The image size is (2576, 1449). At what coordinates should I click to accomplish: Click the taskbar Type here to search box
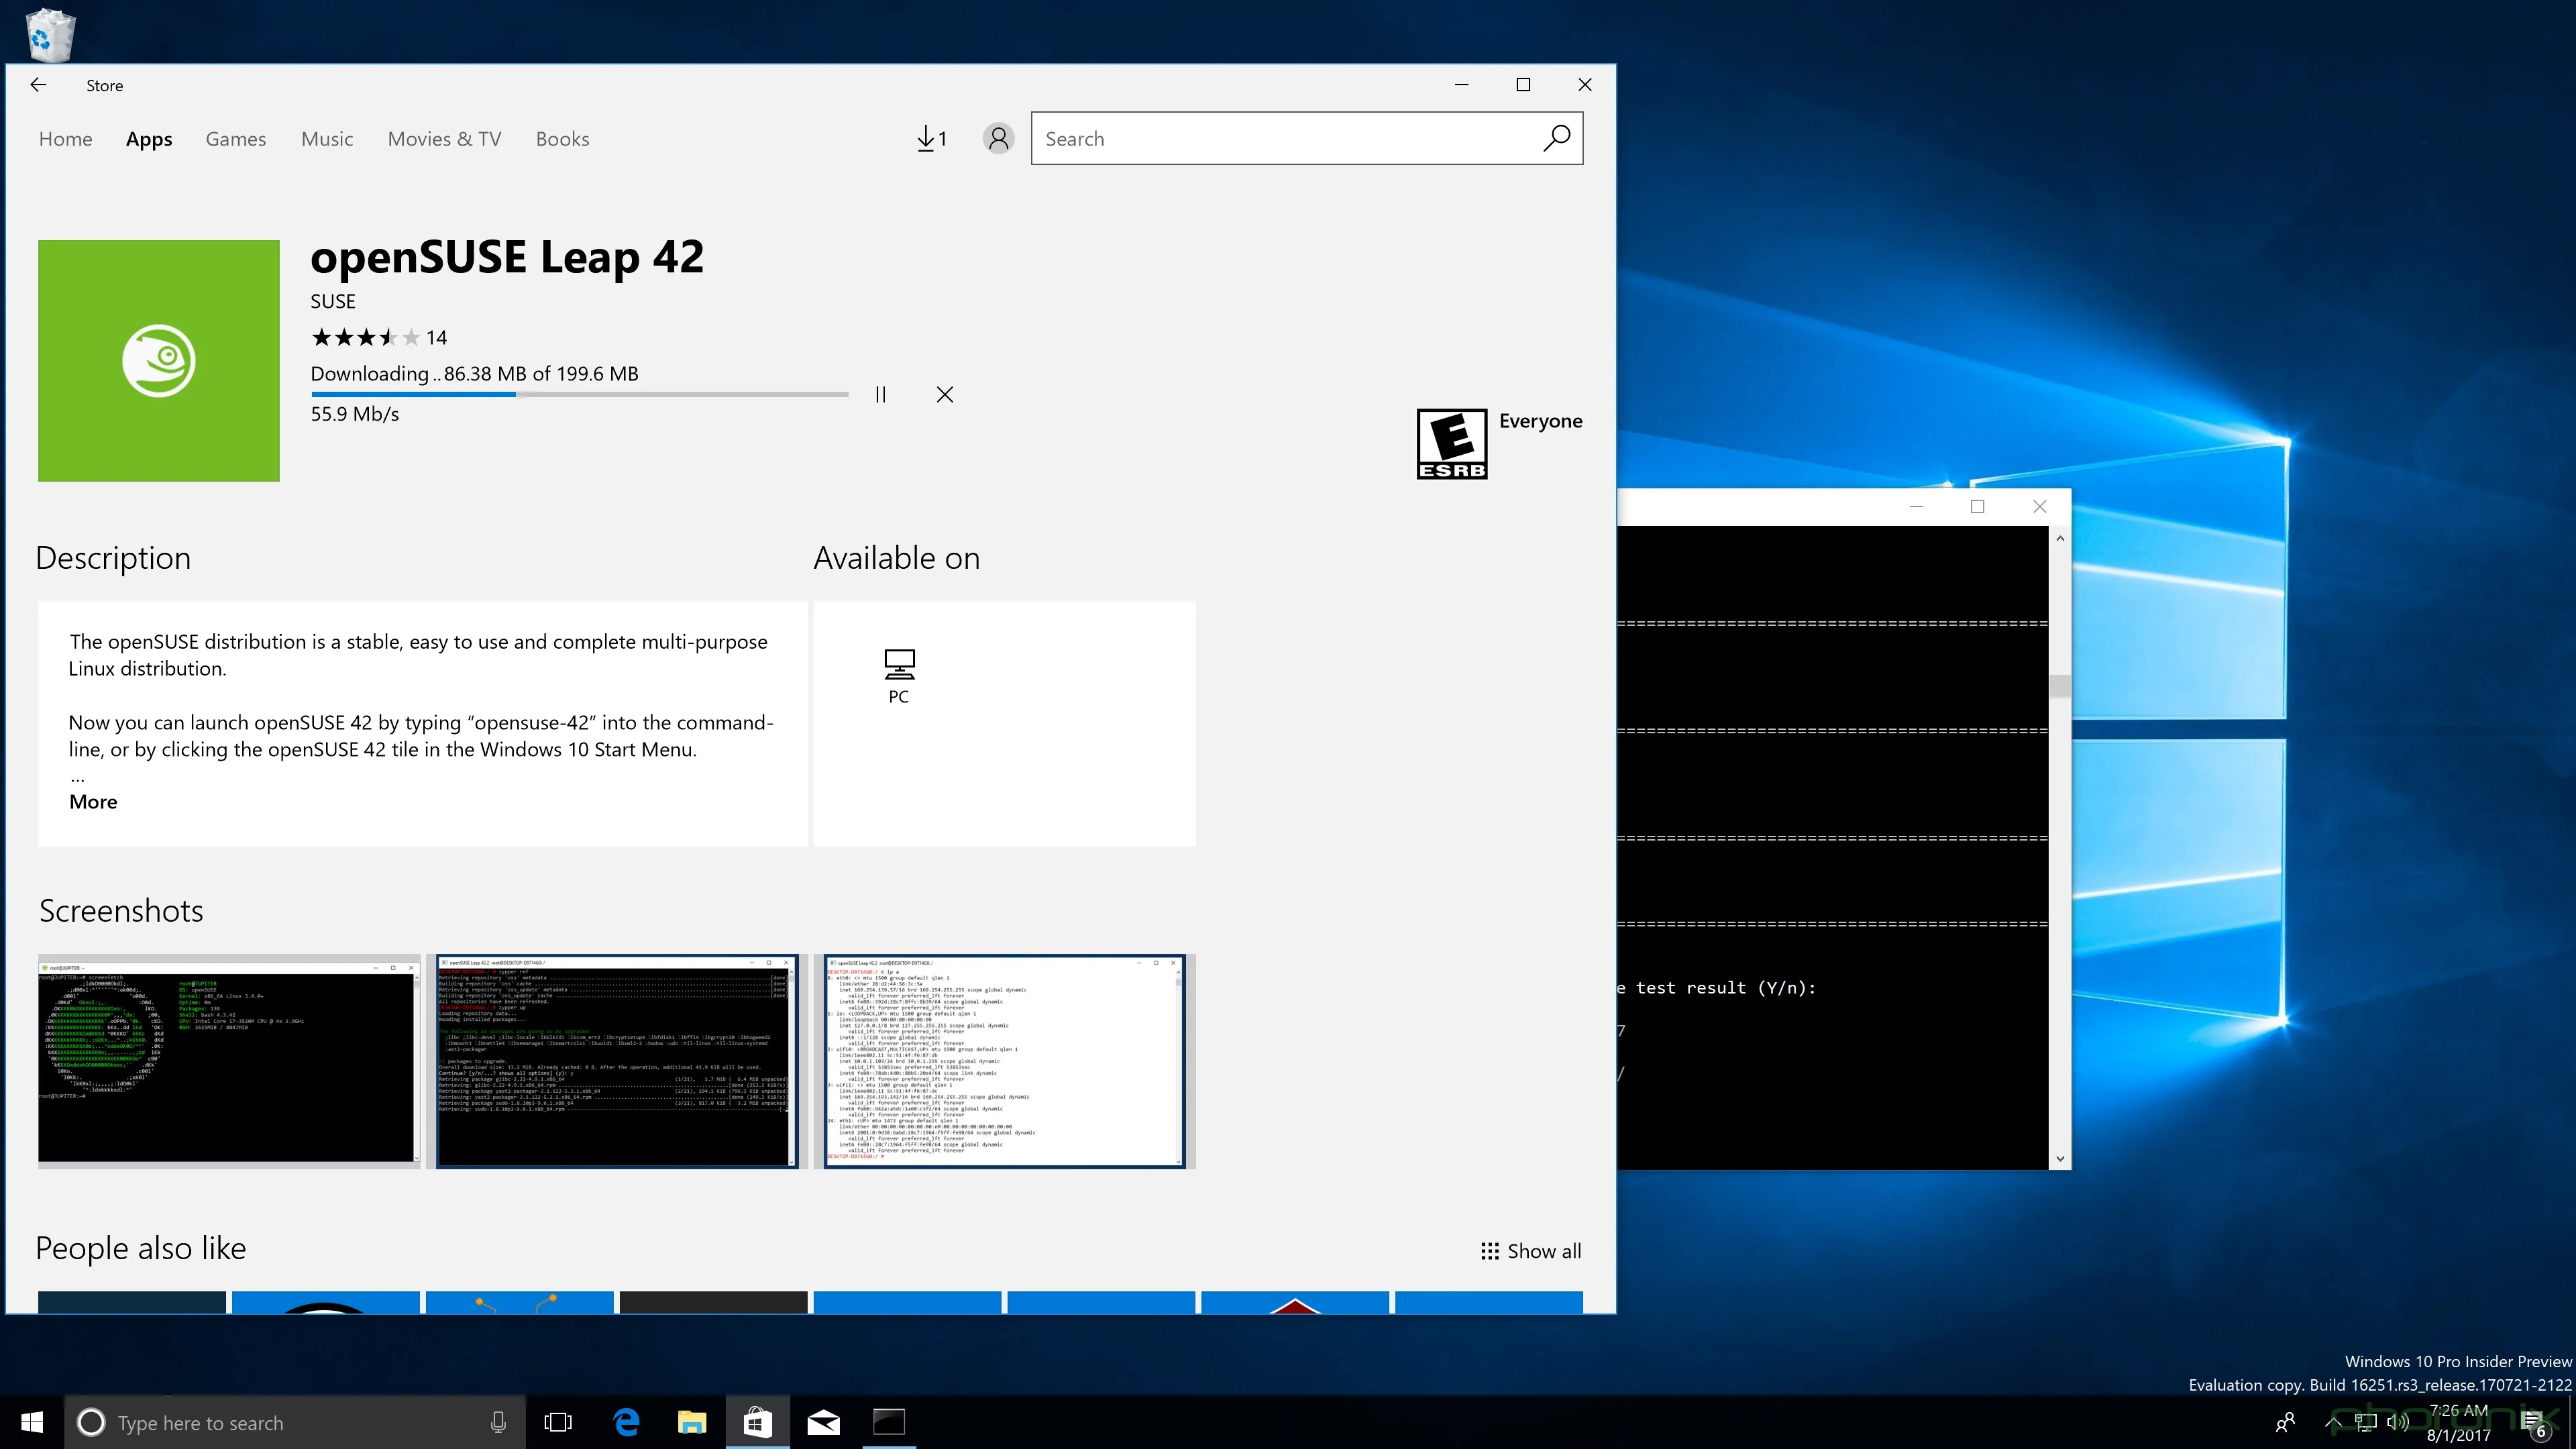tap(295, 1422)
